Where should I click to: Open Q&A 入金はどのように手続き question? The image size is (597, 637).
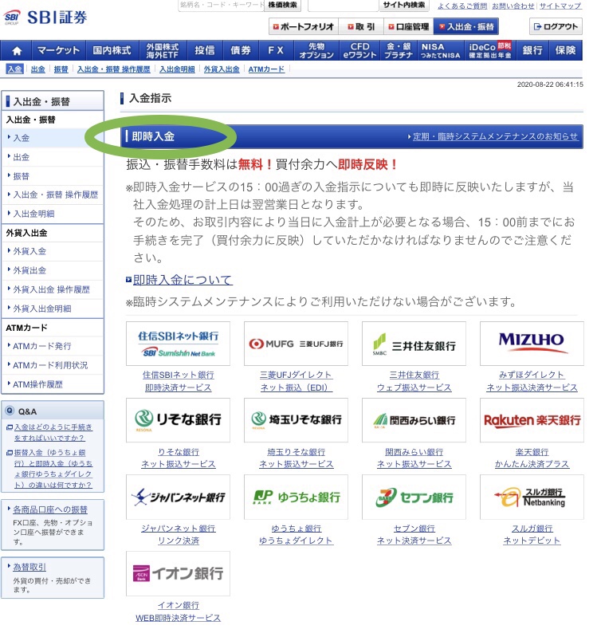(x=53, y=433)
